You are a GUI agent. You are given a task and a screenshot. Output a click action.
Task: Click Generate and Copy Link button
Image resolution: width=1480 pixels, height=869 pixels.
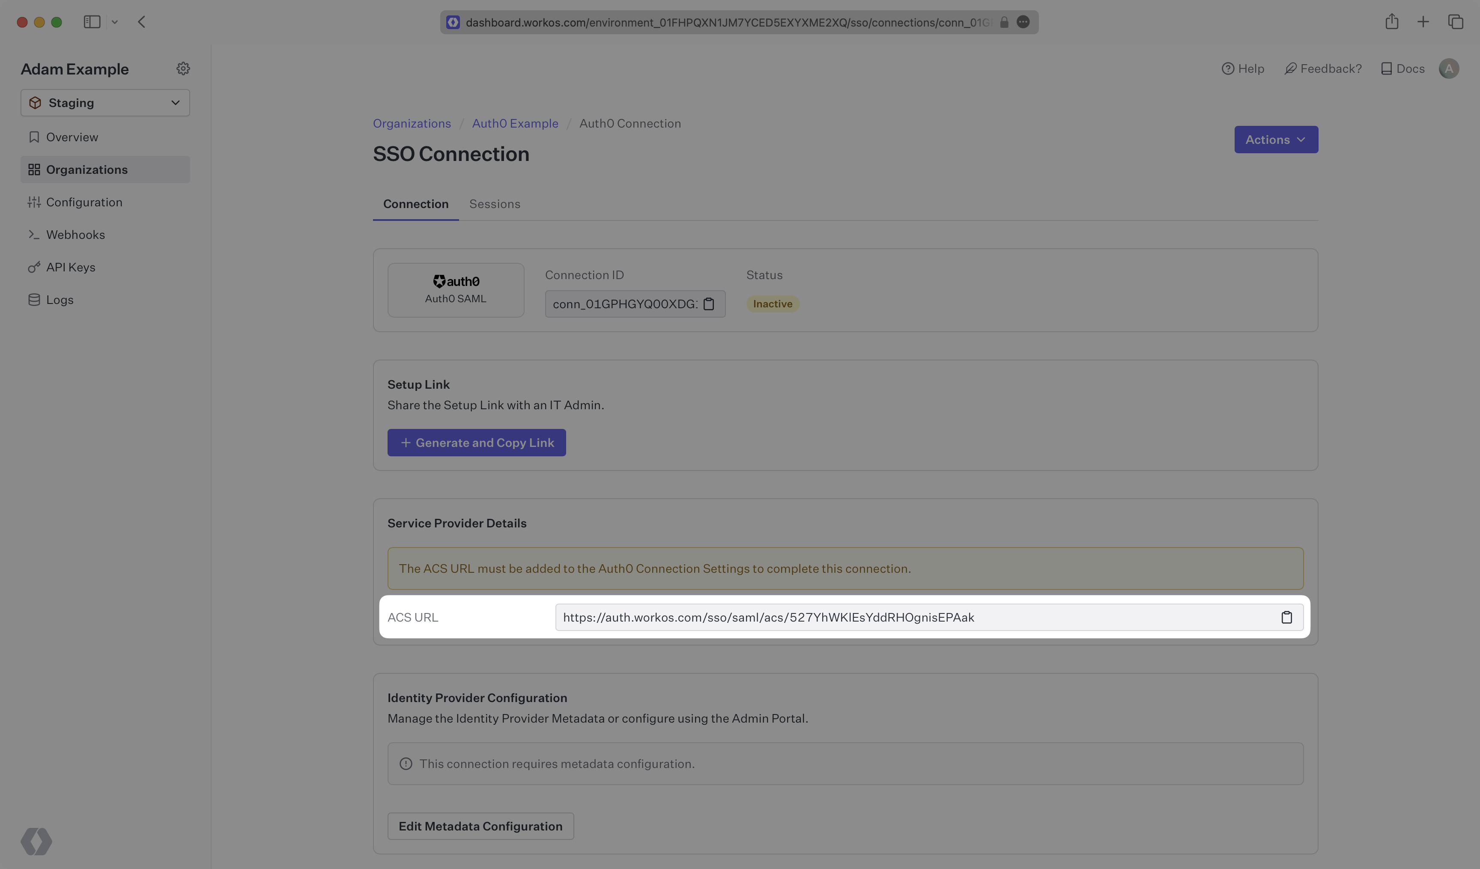[476, 443]
